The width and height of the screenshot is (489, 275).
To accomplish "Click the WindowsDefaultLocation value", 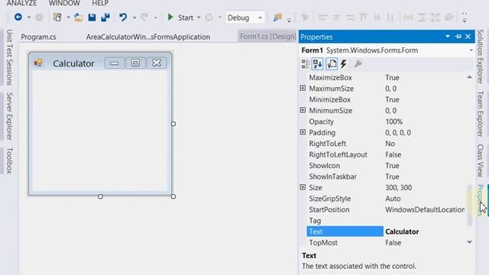I will (x=425, y=209).
